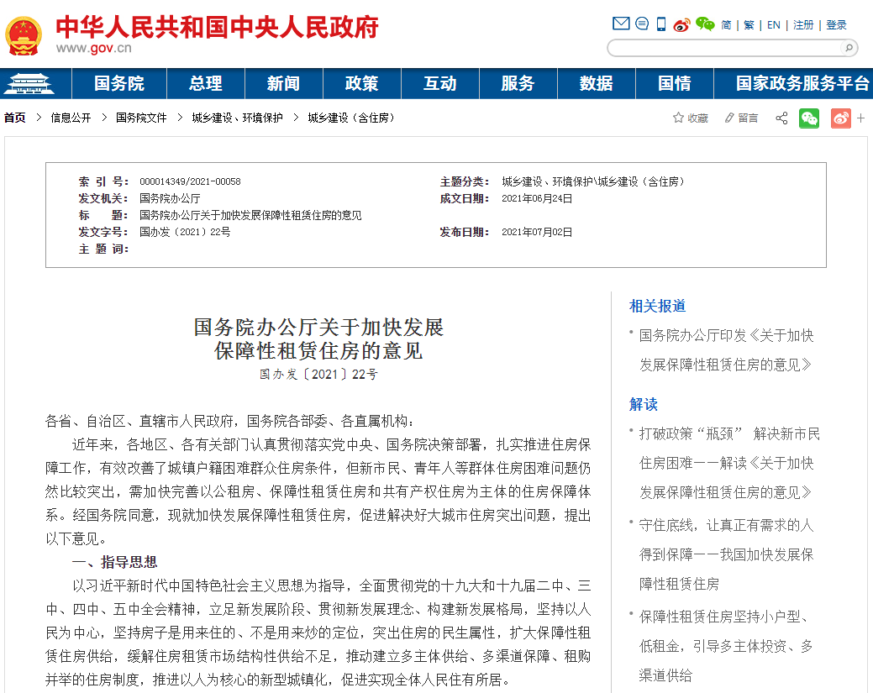Share article via the red Weibo share icon
This screenshot has width=873, height=693.
point(840,118)
